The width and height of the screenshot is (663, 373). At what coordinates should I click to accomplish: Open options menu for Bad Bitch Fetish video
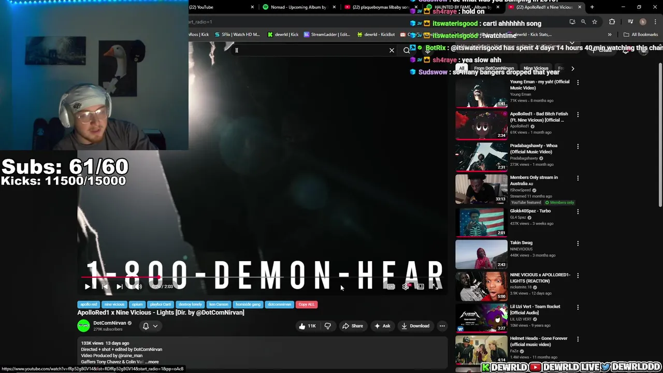pos(578,114)
